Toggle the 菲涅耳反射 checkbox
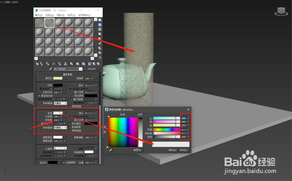This screenshot has height=181, width=292. pyautogui.click(x=39, y=95)
